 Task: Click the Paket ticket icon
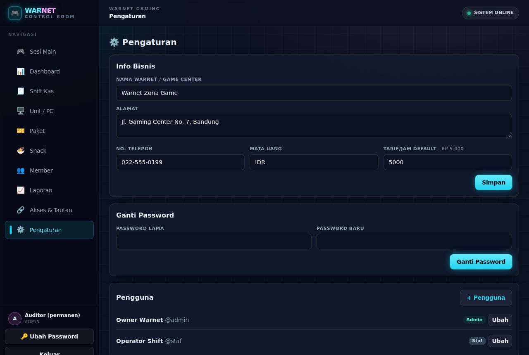tap(21, 131)
